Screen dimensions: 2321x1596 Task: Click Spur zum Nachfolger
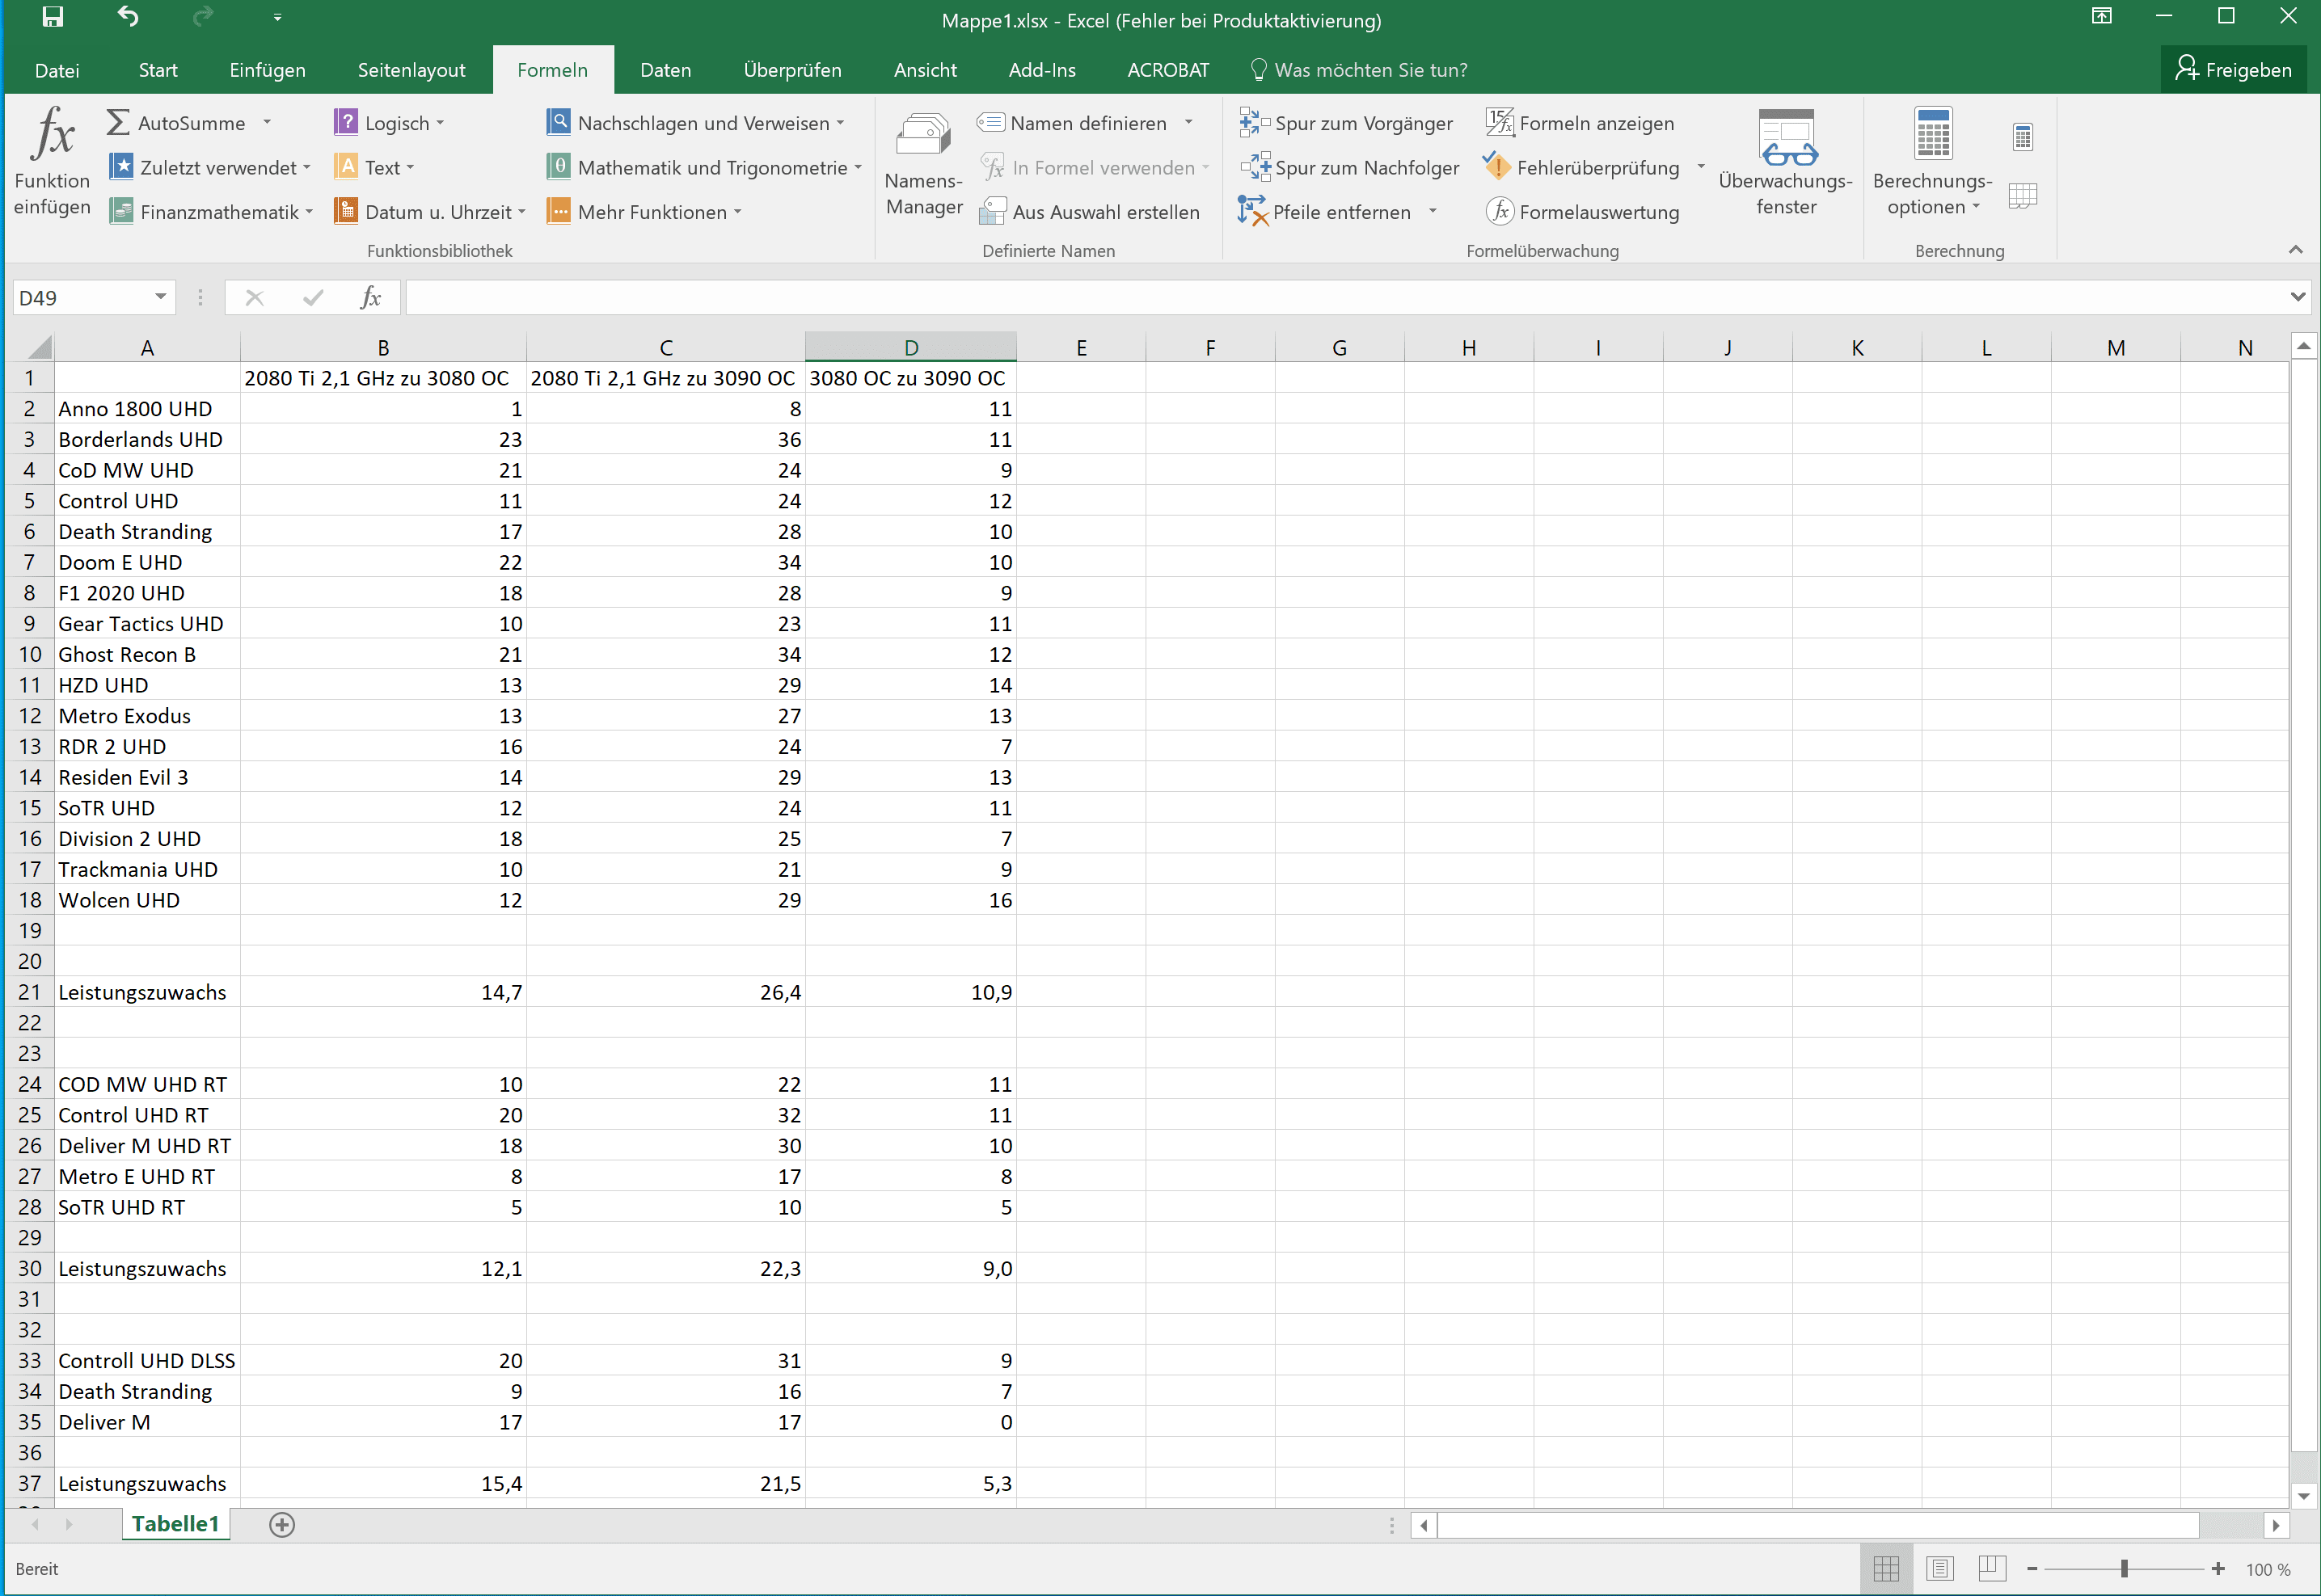pyautogui.click(x=1348, y=168)
